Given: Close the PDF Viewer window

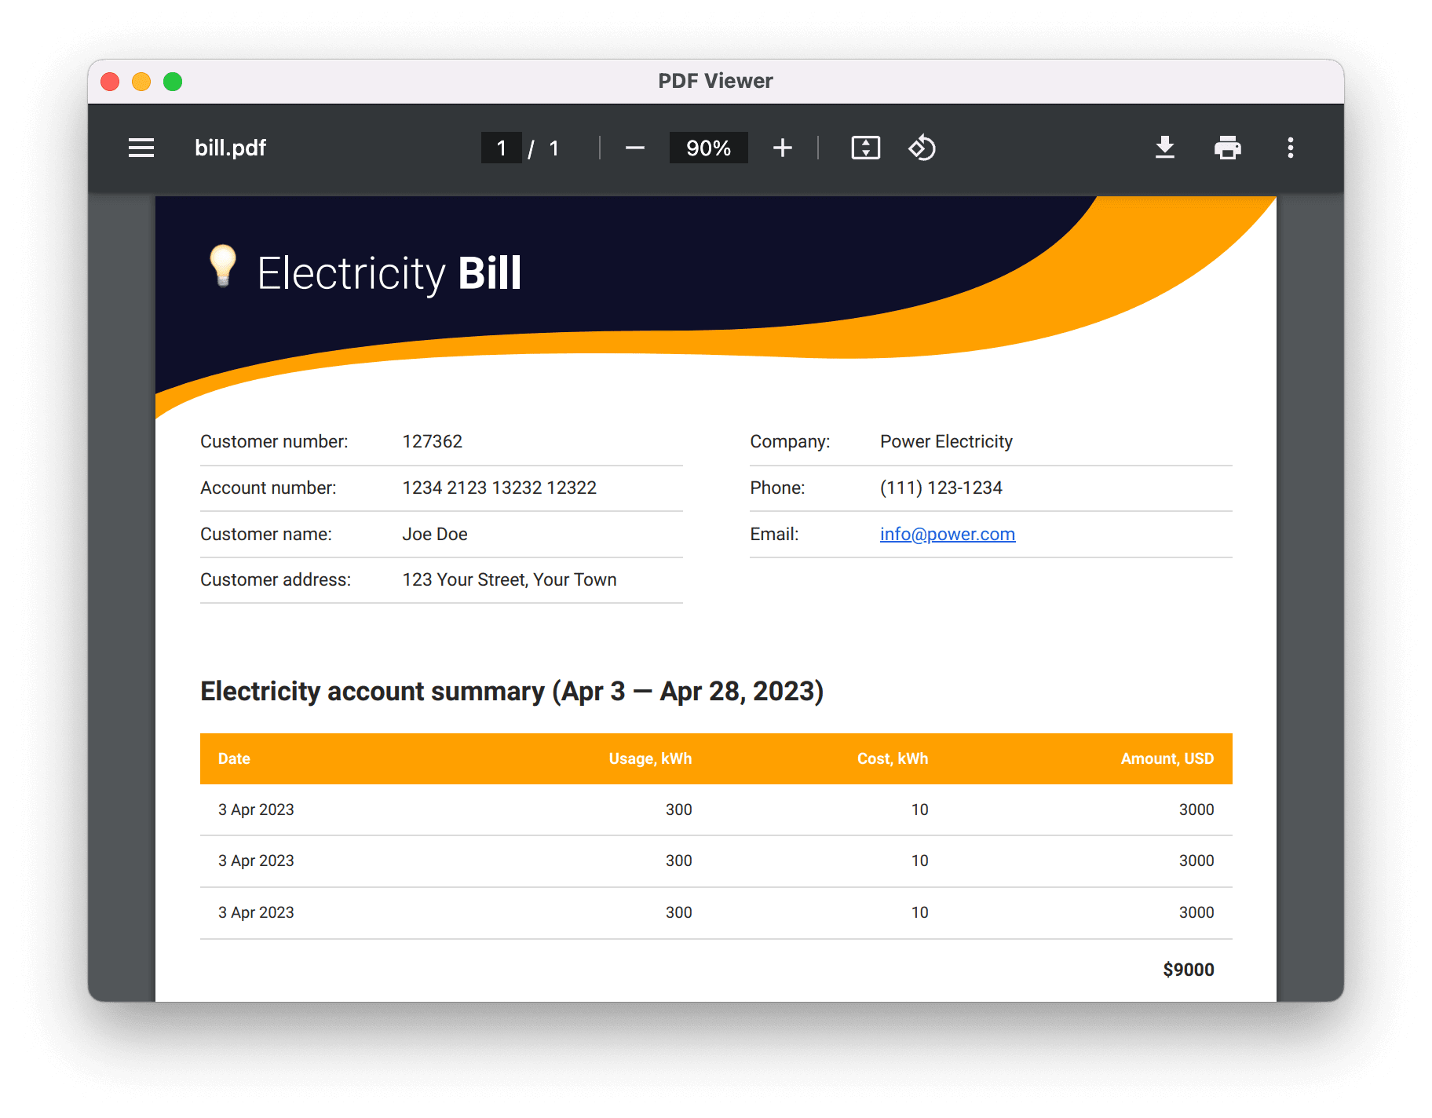Looking at the screenshot, I should pyautogui.click(x=110, y=82).
